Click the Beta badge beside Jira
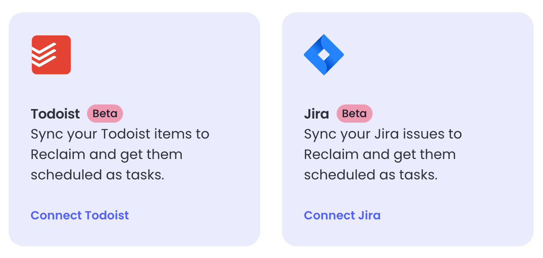Image resolution: width=543 pixels, height=258 pixels. coord(354,113)
